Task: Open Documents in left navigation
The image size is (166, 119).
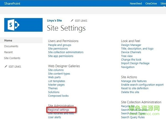Action: (x=11, y=46)
